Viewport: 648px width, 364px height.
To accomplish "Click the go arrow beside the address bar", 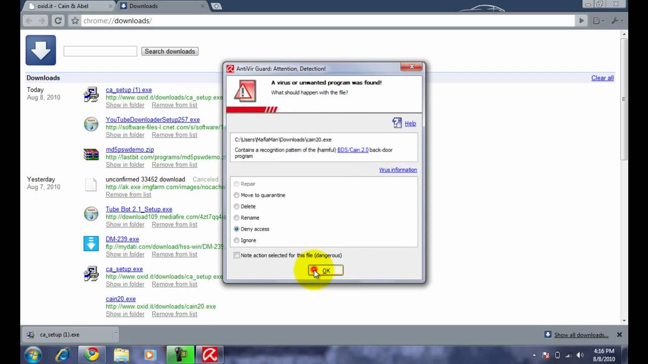I will tap(582, 21).
